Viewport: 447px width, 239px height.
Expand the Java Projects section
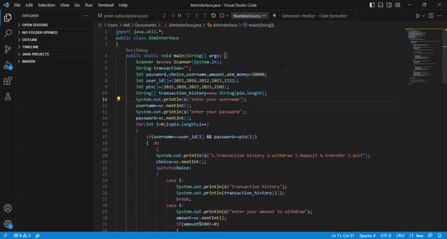coord(54,54)
